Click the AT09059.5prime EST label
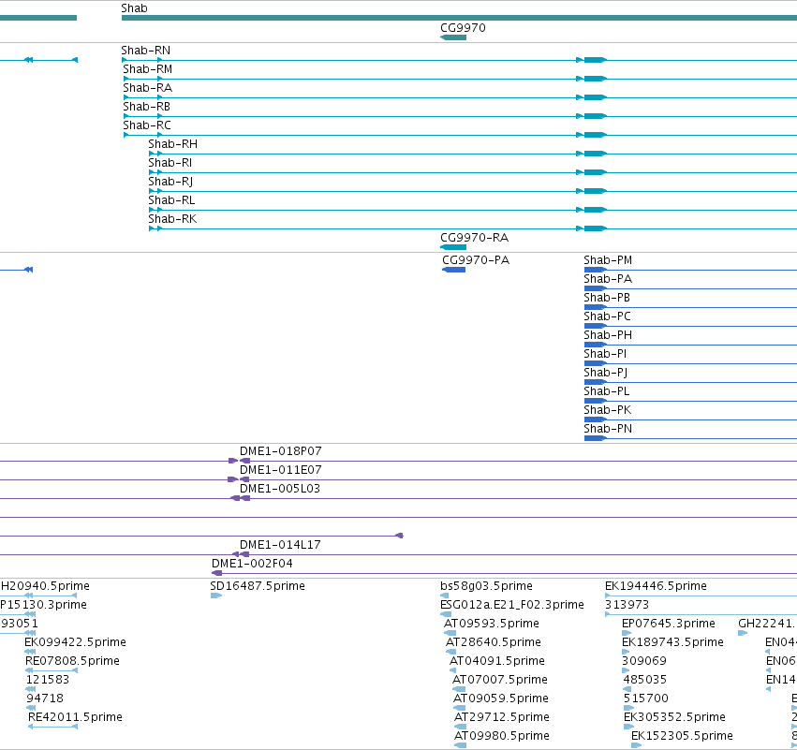Image resolution: width=797 pixels, height=750 pixels. click(501, 699)
